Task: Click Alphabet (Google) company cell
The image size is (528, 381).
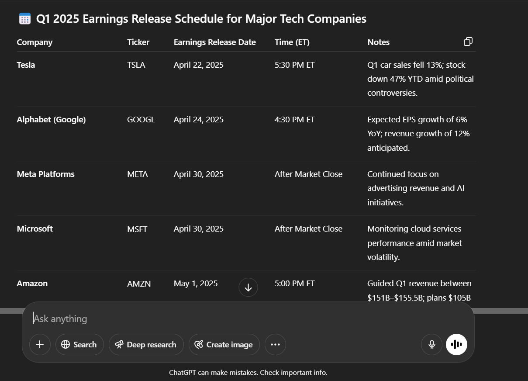Action: point(51,120)
